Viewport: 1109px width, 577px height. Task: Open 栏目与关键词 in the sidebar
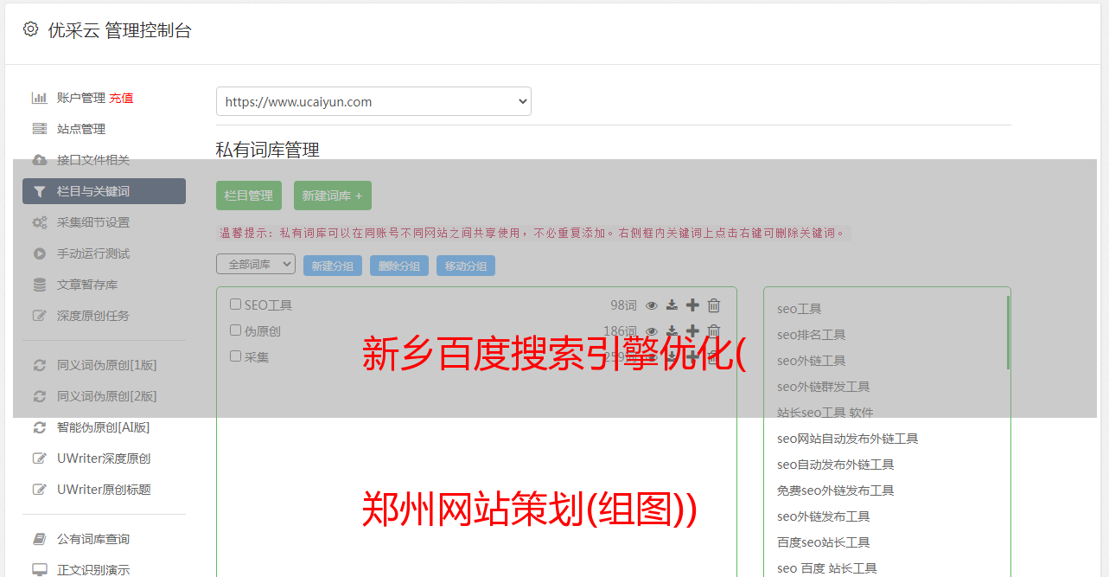104,191
